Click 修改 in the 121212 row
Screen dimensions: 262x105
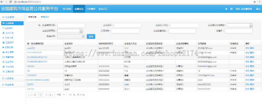point(247,89)
